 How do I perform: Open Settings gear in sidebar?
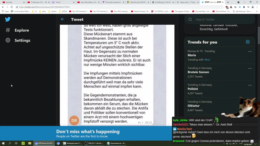pyautogui.click(x=8, y=40)
